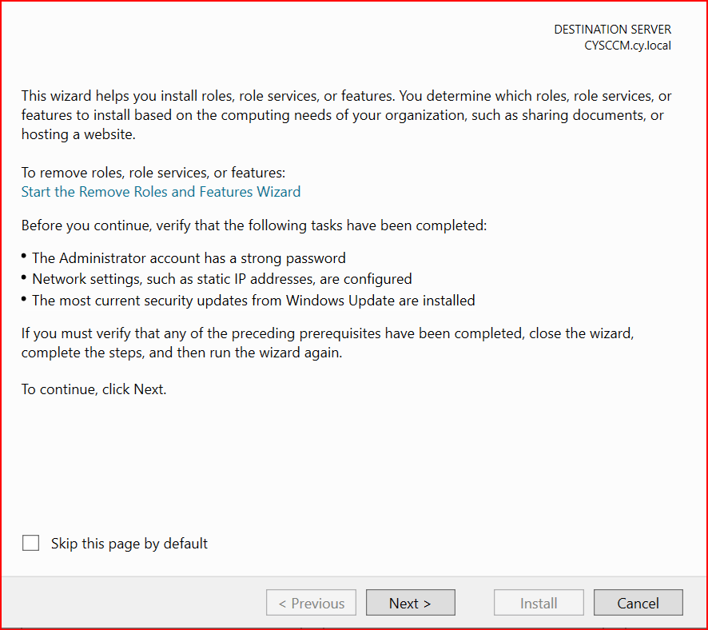Click the Windows Update security updates line

point(253,301)
